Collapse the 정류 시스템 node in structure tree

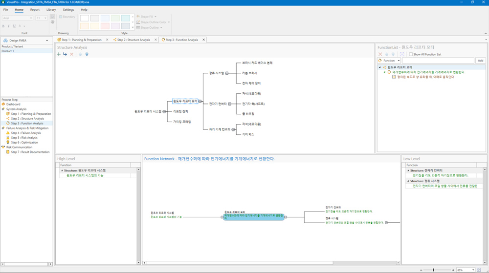point(227,73)
